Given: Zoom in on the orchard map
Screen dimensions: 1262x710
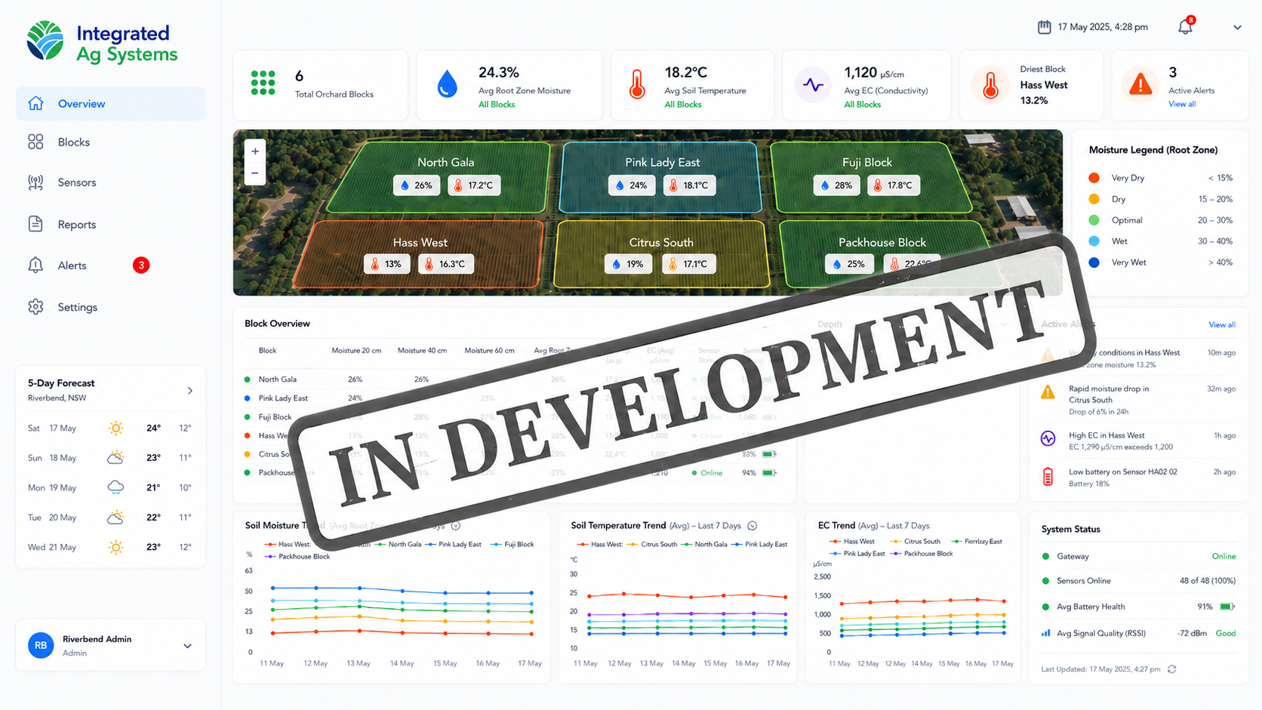Looking at the screenshot, I should click(x=255, y=152).
